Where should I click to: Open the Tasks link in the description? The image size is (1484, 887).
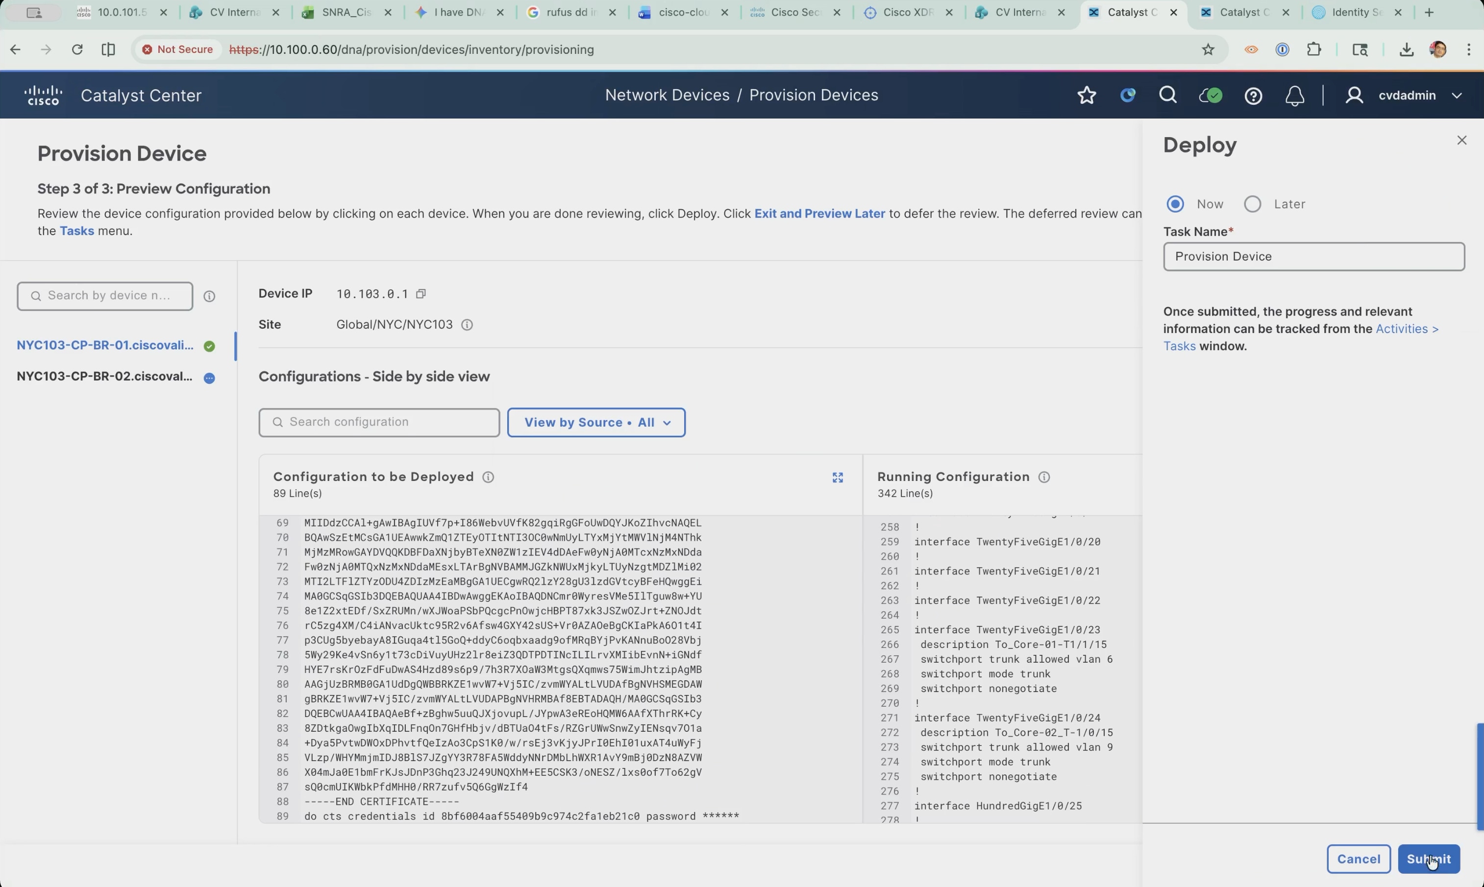[76, 231]
